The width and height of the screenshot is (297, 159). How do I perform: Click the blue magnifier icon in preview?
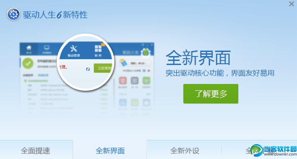pyautogui.click(x=123, y=103)
